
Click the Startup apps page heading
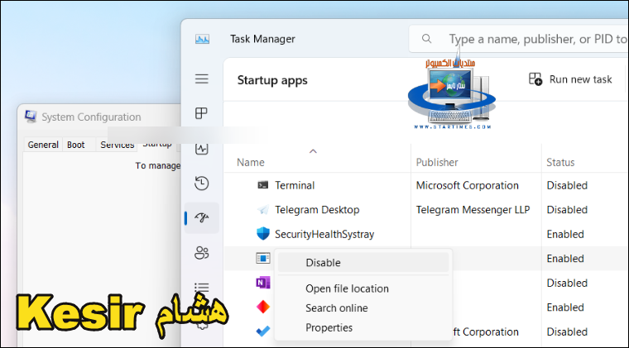click(x=272, y=80)
